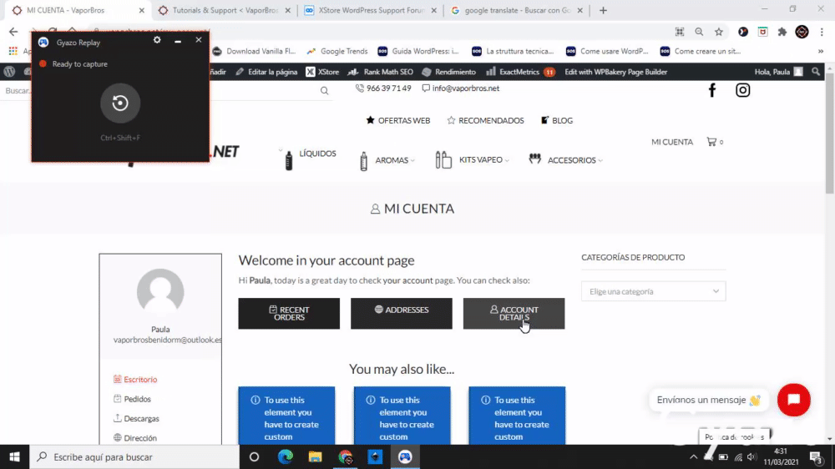
Task: Open ExactMetrics in admin bar
Action: [x=520, y=71]
